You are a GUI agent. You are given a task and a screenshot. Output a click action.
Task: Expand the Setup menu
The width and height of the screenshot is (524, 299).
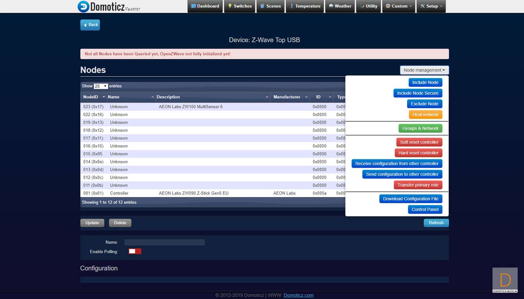(431, 6)
